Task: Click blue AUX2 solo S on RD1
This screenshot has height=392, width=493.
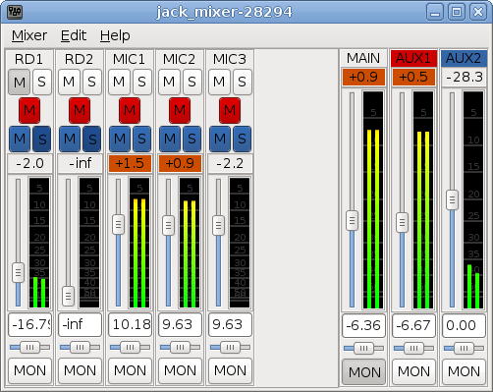Action: pyautogui.click(x=42, y=140)
